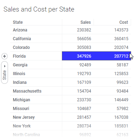Sort by the Cost column header
The width and height of the screenshot is (137, 139).
[124, 22]
